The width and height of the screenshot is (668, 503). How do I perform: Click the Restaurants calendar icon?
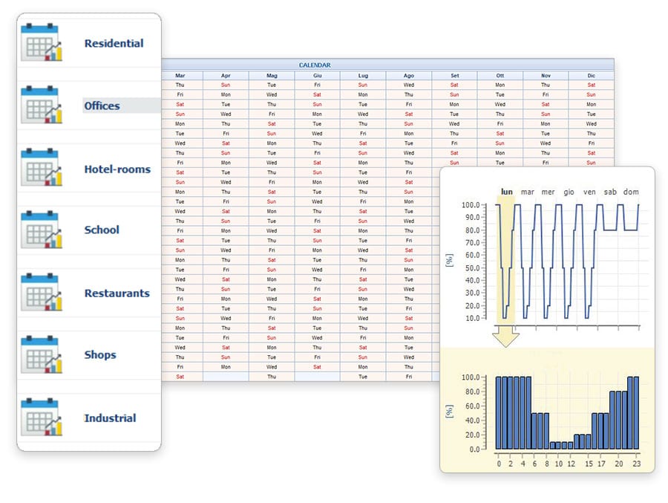tap(42, 292)
